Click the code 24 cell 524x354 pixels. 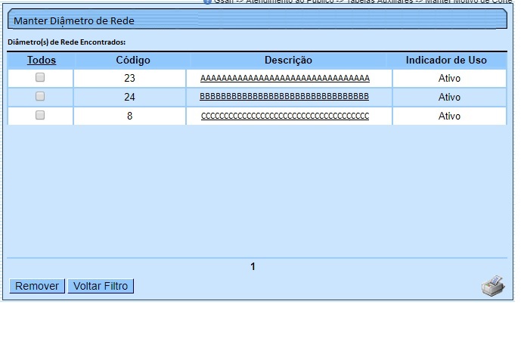coord(129,97)
